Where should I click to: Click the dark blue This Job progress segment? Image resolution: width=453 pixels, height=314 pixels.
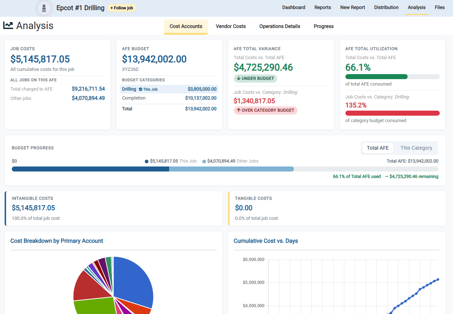pos(90,169)
